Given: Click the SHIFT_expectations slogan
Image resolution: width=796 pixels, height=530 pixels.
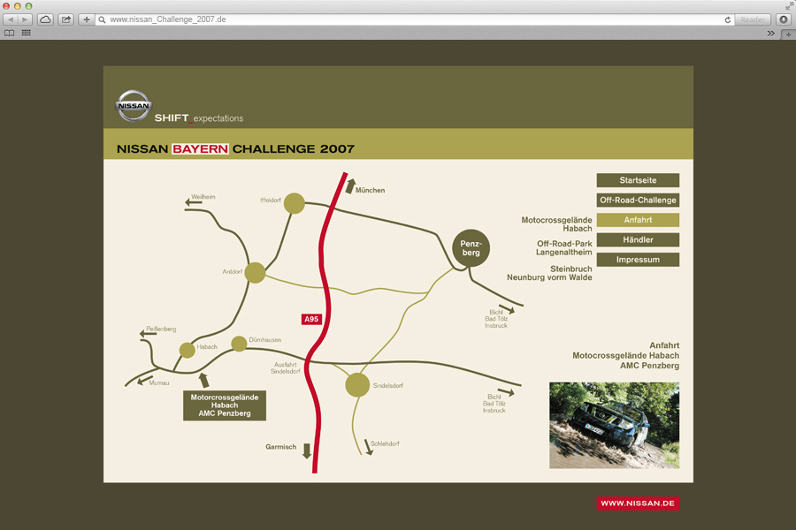Looking at the screenshot, I should pyautogui.click(x=198, y=118).
